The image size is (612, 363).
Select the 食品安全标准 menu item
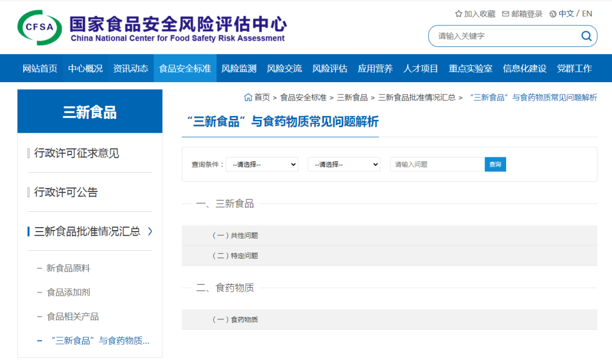pos(185,68)
